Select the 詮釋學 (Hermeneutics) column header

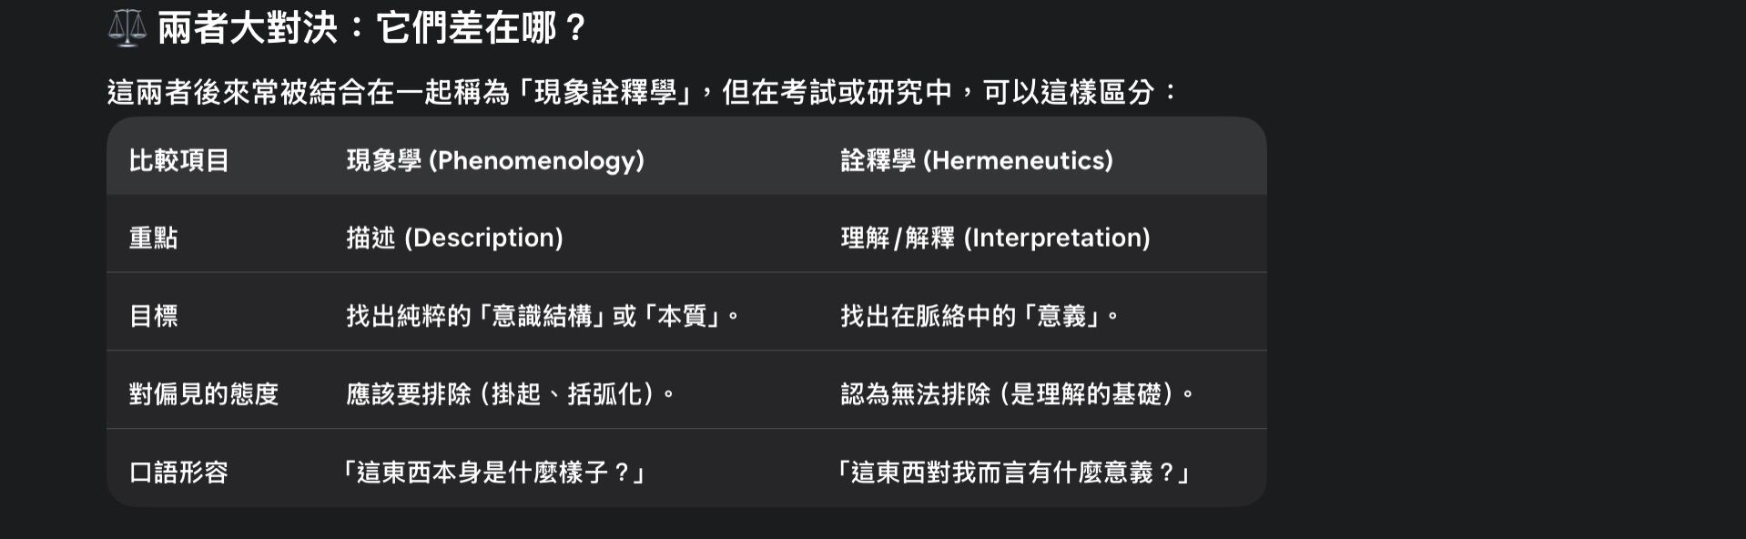pyautogui.click(x=976, y=161)
